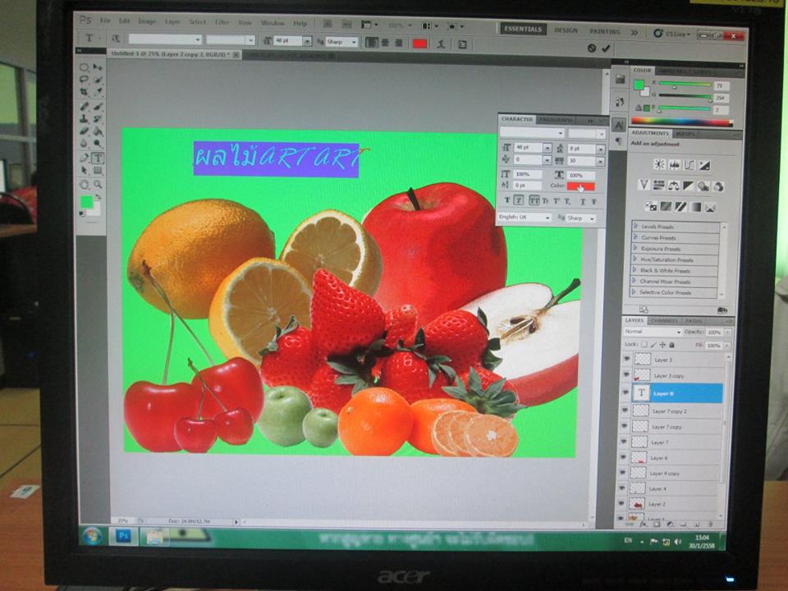The width and height of the screenshot is (788, 591).
Task: Add a Vibrance adjustment
Action: [644, 186]
